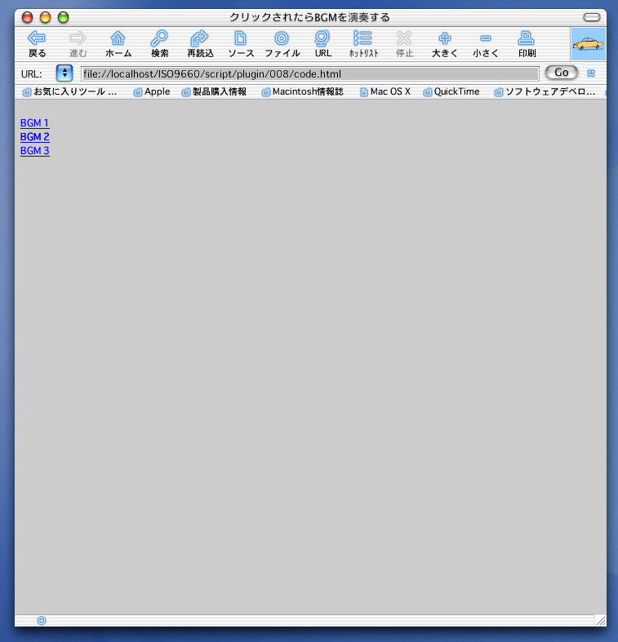
Task: Open the URL popup selector
Action: (x=64, y=73)
